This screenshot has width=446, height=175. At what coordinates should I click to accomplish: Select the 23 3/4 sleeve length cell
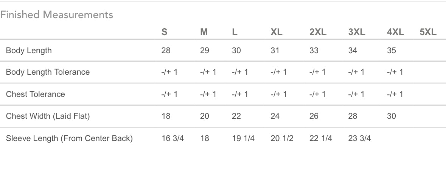click(x=359, y=138)
